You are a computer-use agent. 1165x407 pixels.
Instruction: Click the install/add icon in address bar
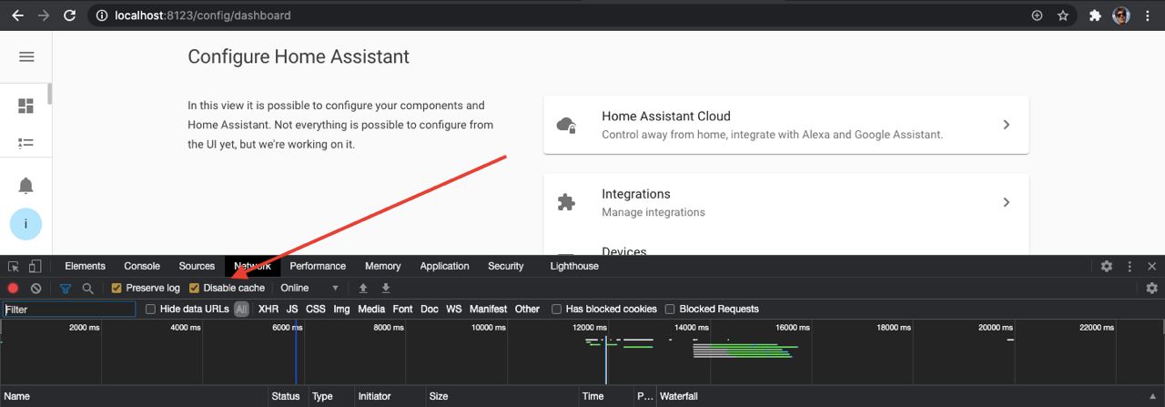click(1037, 15)
